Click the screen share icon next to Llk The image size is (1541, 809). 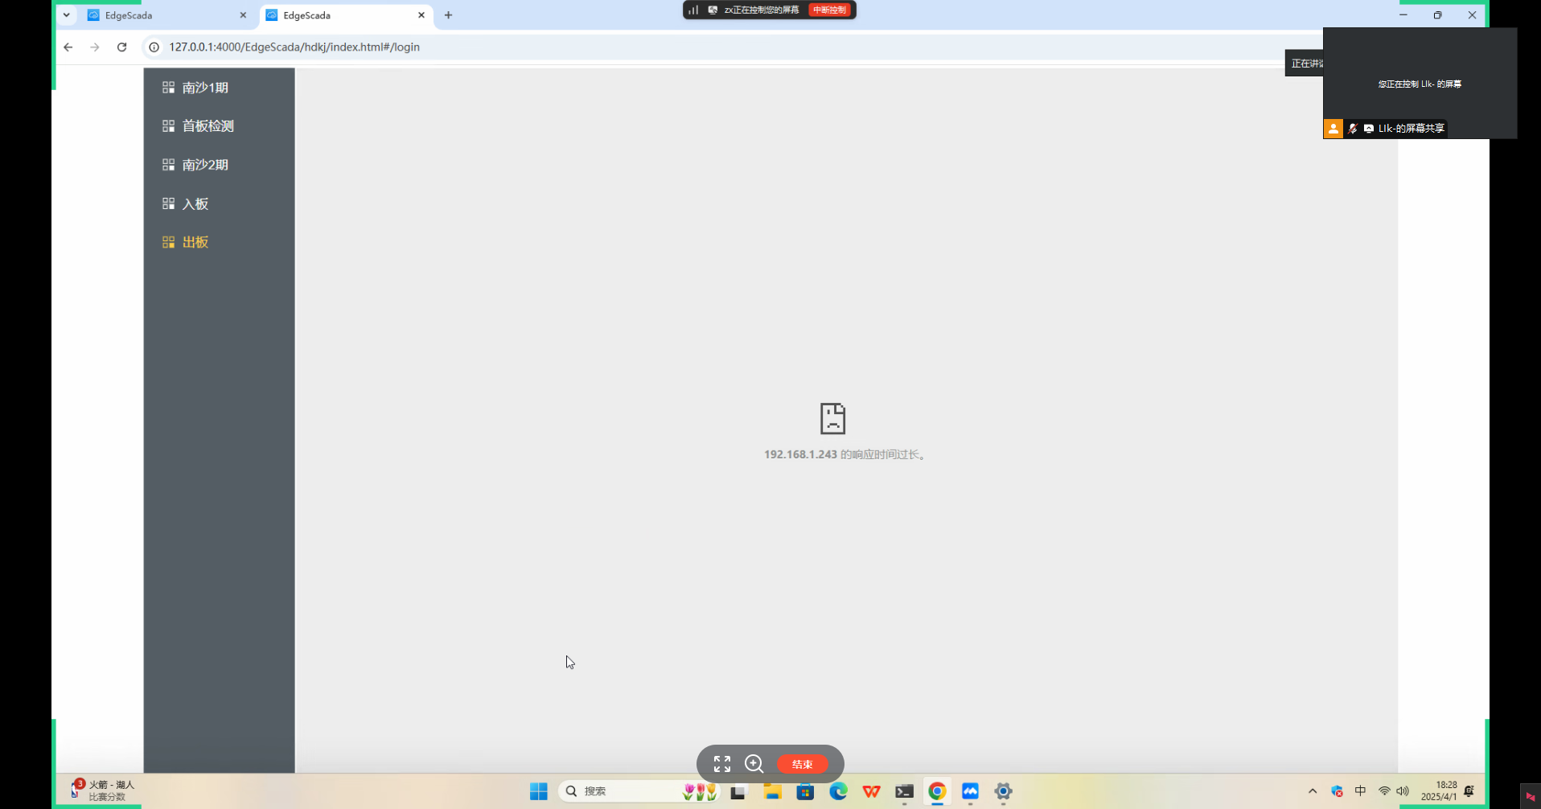(1369, 129)
